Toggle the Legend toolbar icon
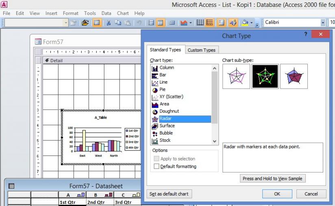 [x=221, y=22]
